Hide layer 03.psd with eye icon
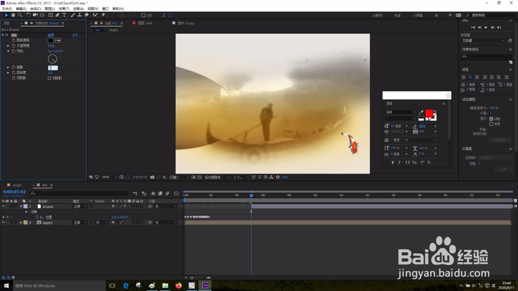518x291 pixels. (x=4, y=206)
